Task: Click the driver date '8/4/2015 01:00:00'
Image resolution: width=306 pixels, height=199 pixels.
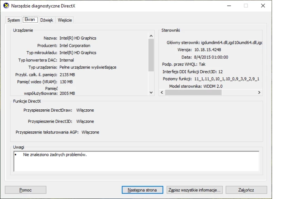Action: coord(211,57)
